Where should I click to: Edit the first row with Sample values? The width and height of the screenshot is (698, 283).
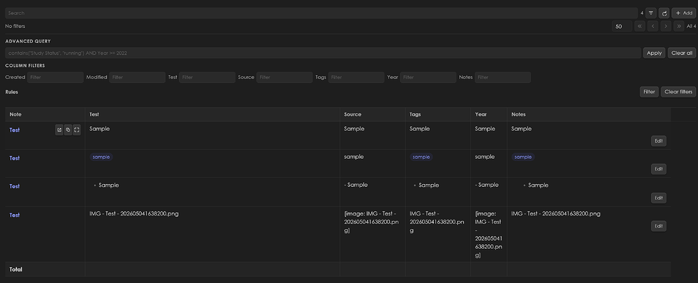659,141
